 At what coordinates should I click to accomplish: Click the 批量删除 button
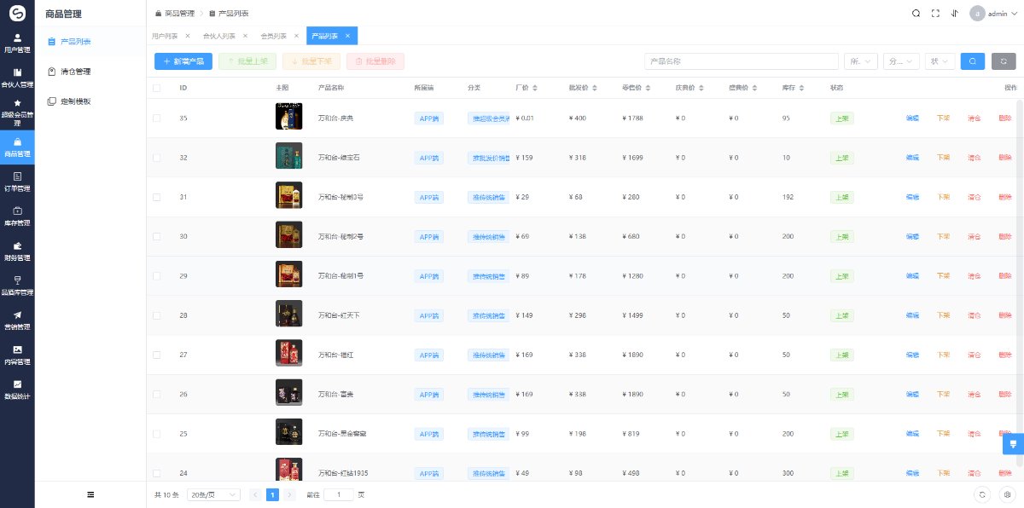click(x=375, y=61)
